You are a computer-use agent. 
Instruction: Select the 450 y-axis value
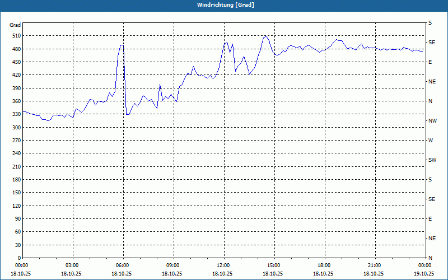pos(17,62)
